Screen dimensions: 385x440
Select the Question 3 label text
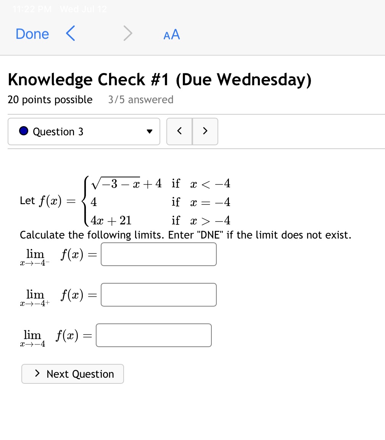[x=58, y=131]
